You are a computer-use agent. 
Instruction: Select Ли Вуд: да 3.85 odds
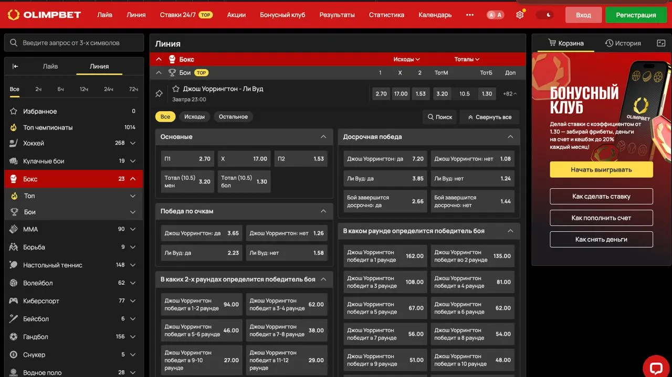(385, 179)
